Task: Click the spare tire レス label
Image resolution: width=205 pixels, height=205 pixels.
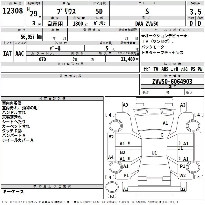Action: click(x=112, y=196)
